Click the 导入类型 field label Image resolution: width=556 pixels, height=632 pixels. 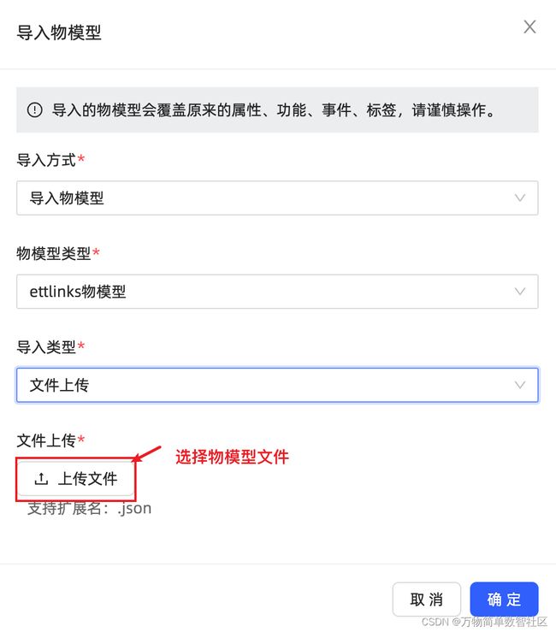tap(46, 347)
